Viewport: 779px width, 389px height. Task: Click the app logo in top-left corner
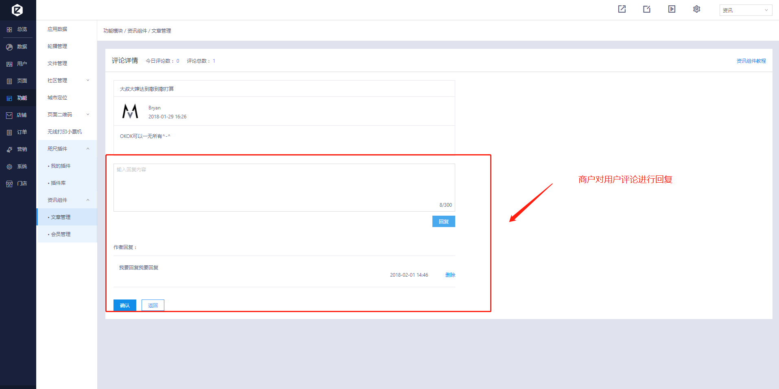pos(17,10)
